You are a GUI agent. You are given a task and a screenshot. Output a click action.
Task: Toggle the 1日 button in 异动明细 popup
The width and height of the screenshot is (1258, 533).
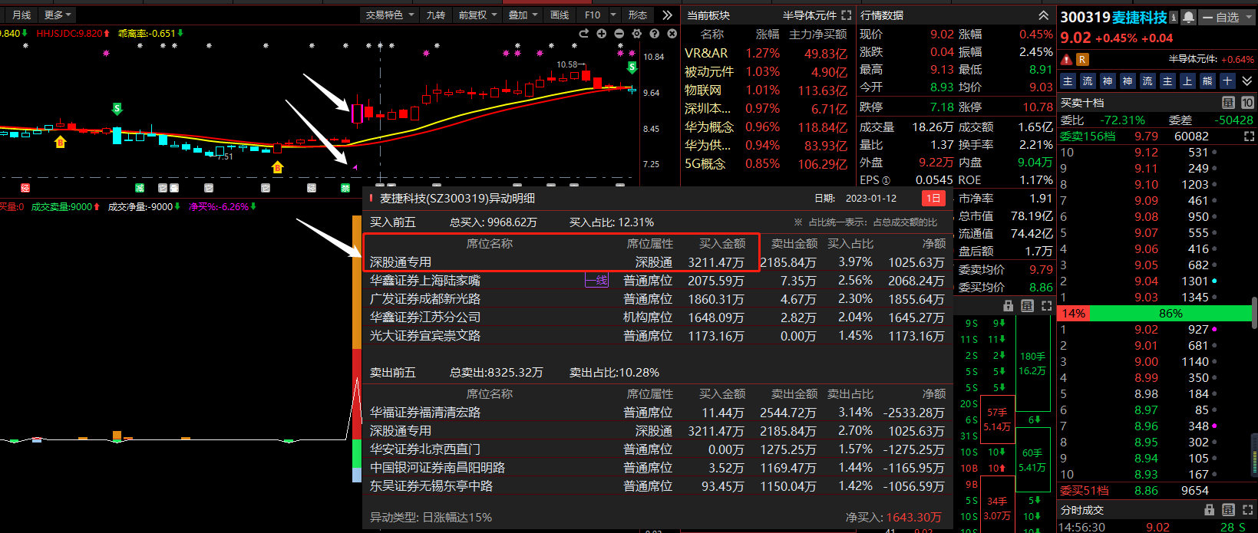(933, 198)
